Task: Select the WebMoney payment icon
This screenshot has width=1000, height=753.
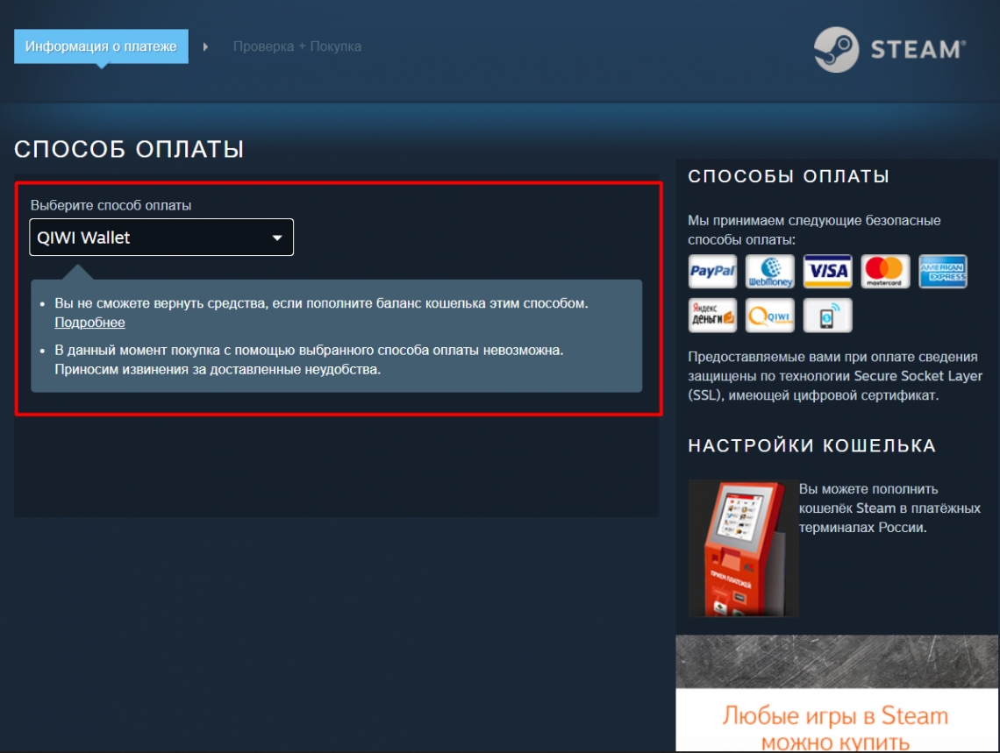Action: coord(769,271)
